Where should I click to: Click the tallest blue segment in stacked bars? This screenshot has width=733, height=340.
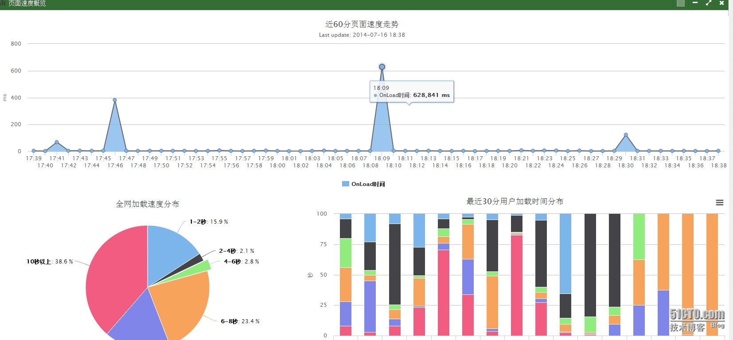point(565,254)
